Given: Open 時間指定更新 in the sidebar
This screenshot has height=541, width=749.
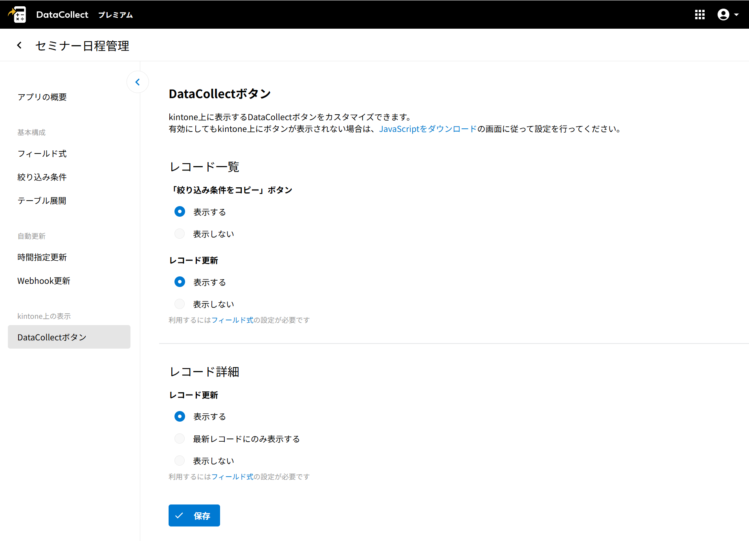Looking at the screenshot, I should [x=42, y=257].
